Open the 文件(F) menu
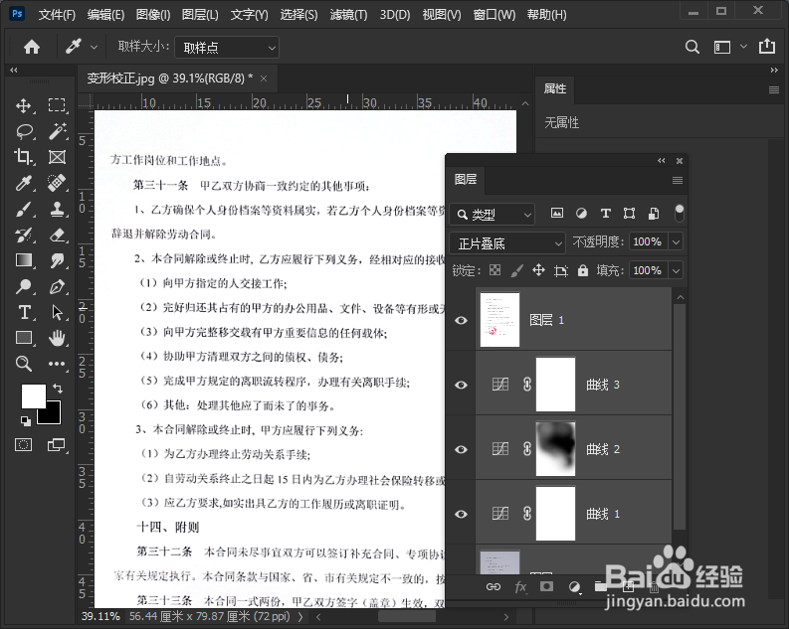 57,15
